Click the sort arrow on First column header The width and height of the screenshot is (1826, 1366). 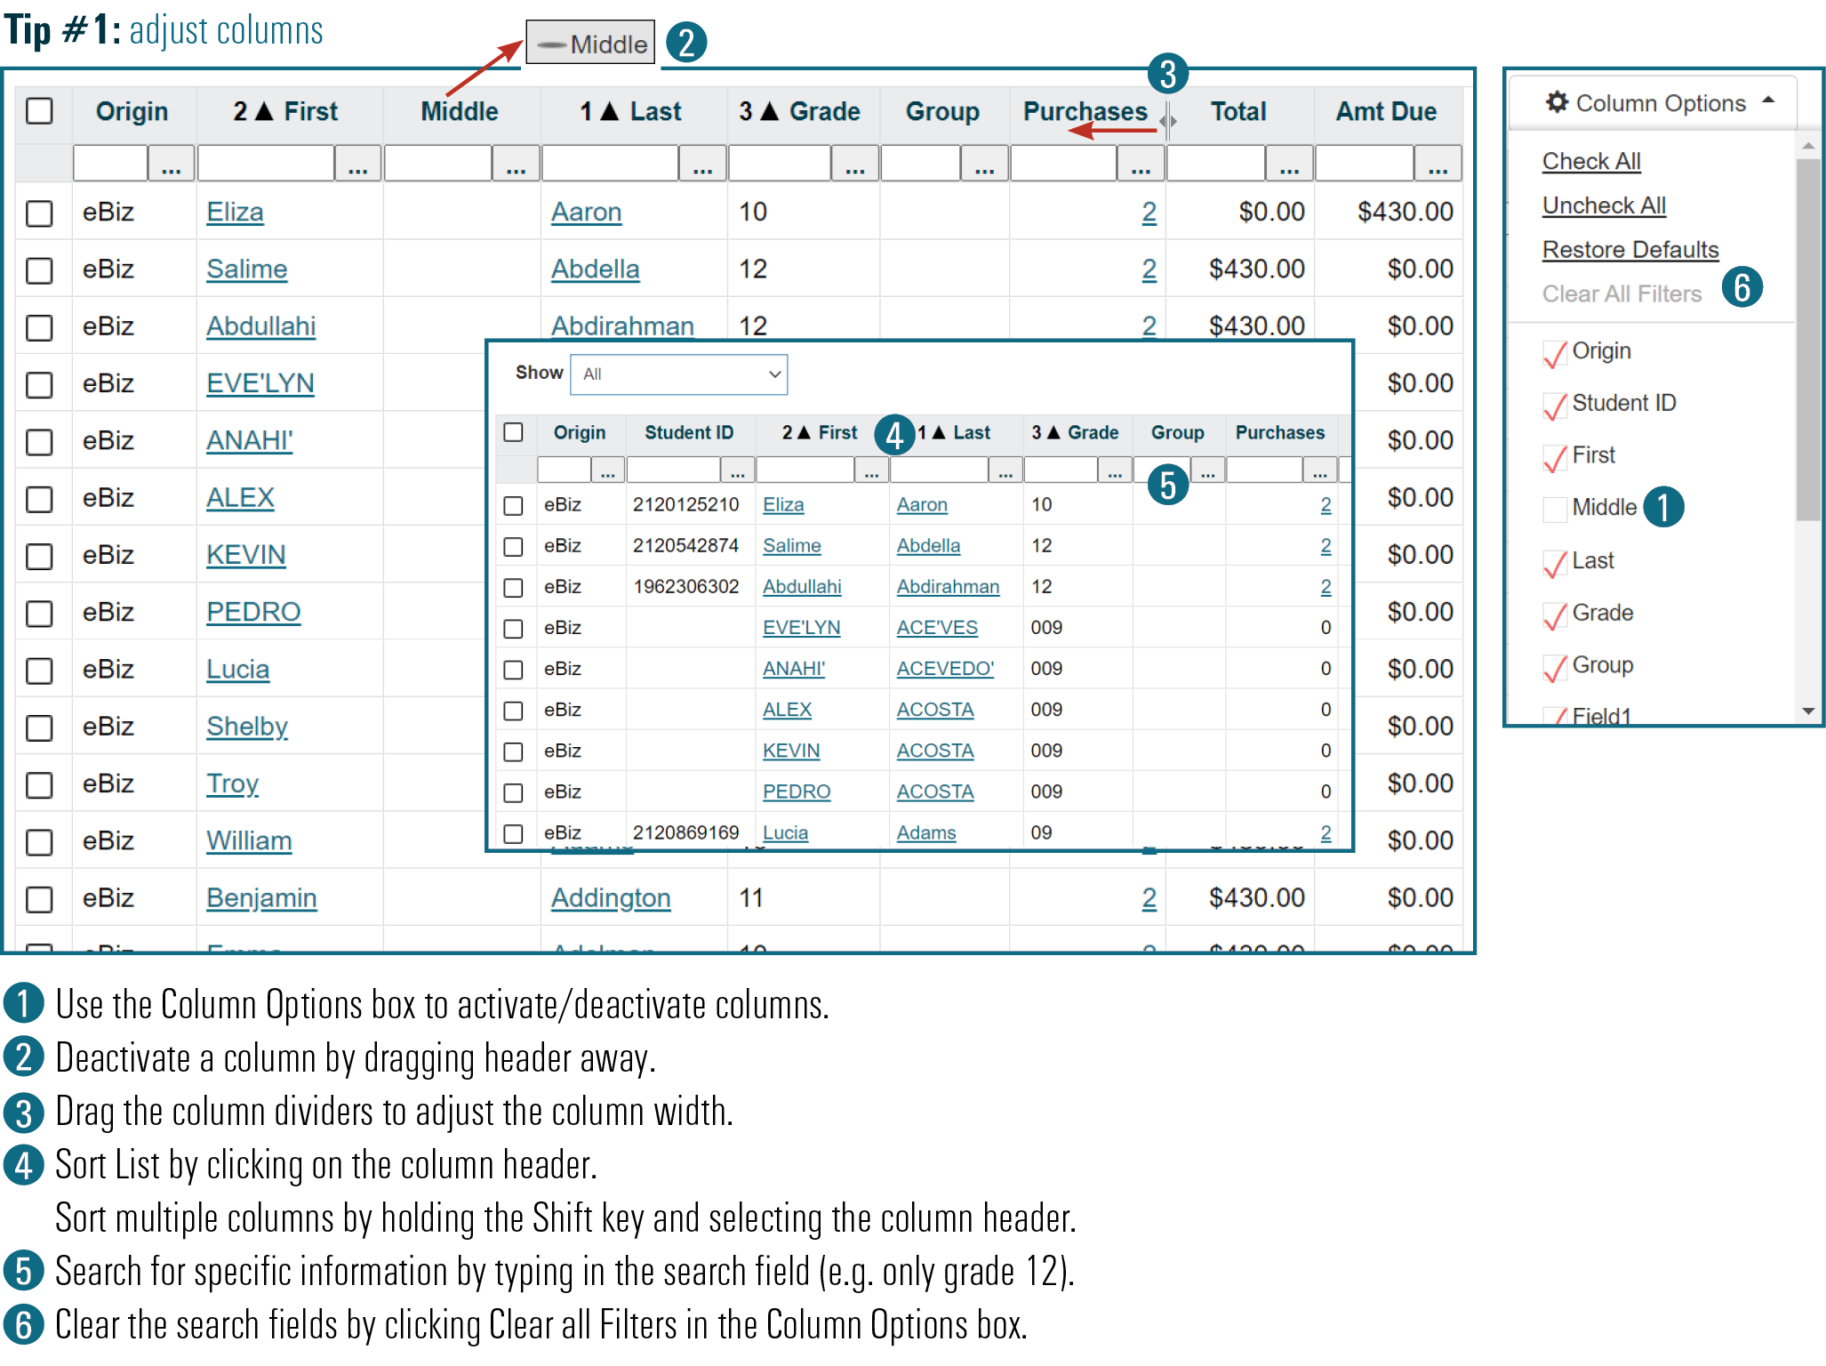point(265,111)
